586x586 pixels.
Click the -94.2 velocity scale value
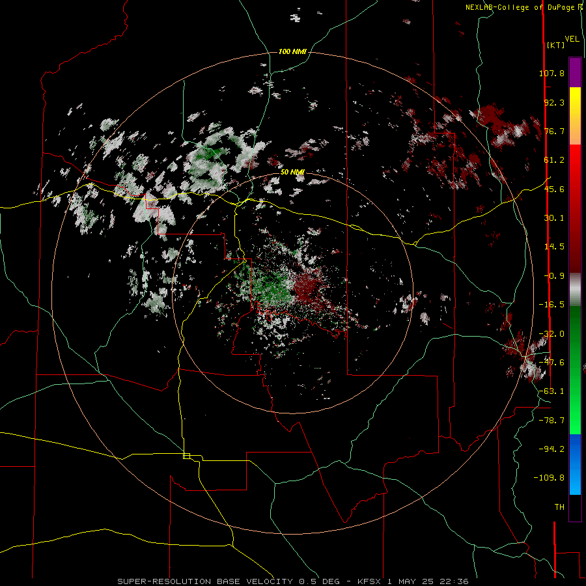(551, 449)
